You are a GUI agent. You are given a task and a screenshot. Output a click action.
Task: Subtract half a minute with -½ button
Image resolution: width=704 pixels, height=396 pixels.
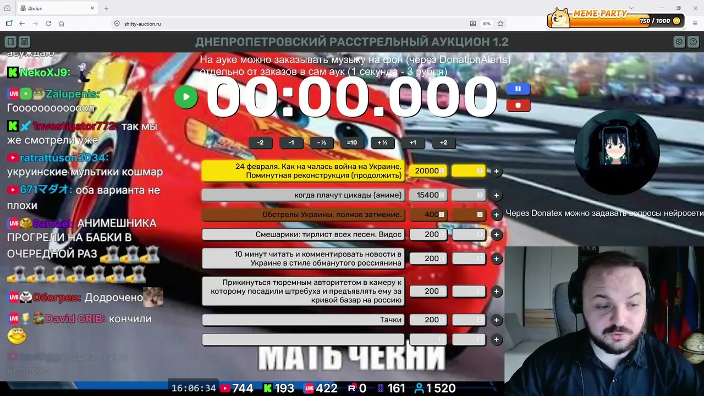[x=322, y=142]
